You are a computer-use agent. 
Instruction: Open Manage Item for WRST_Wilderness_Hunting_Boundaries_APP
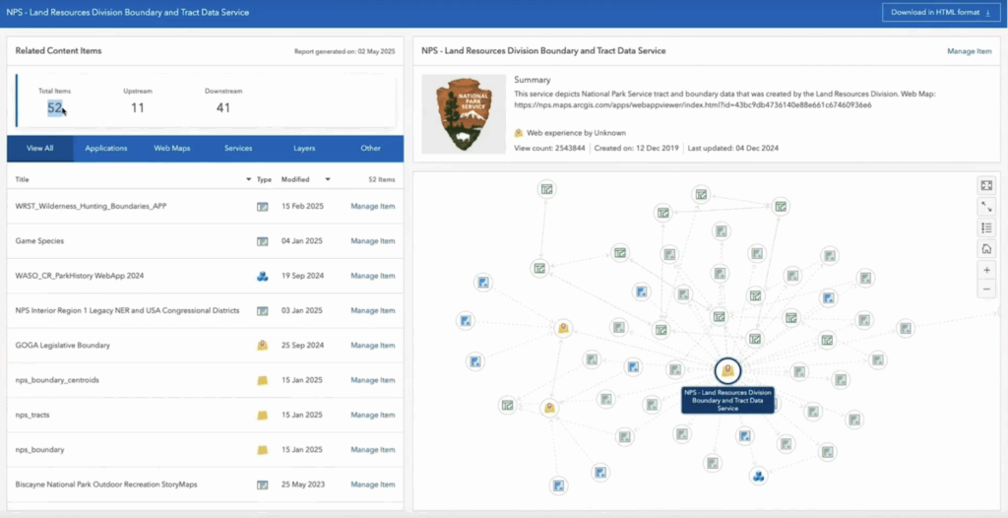click(x=373, y=207)
